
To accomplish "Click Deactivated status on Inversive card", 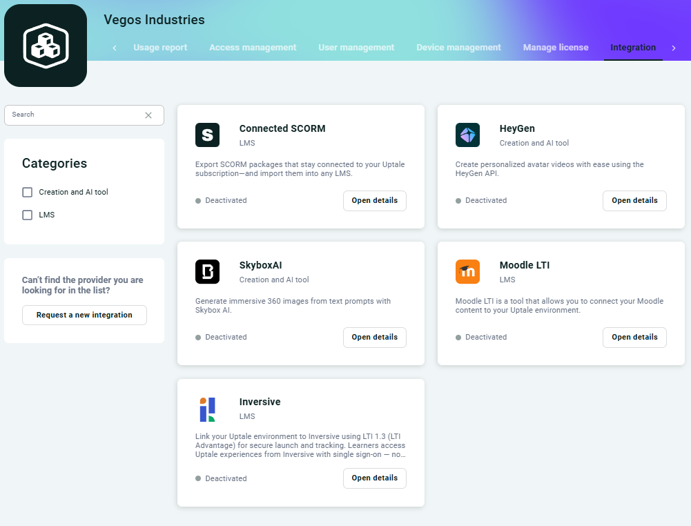I will click(221, 478).
